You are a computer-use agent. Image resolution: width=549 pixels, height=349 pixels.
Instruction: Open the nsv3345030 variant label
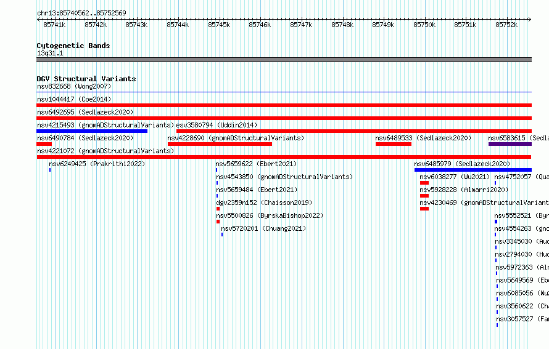click(522, 241)
